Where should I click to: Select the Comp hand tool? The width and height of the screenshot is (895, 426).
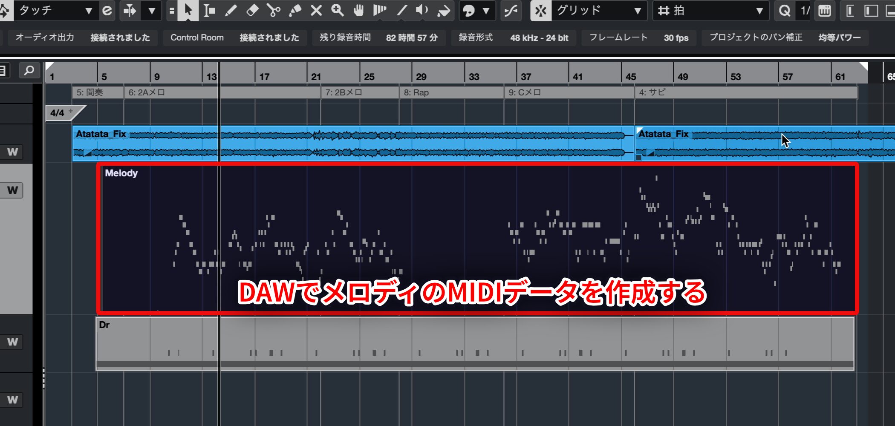point(358,10)
